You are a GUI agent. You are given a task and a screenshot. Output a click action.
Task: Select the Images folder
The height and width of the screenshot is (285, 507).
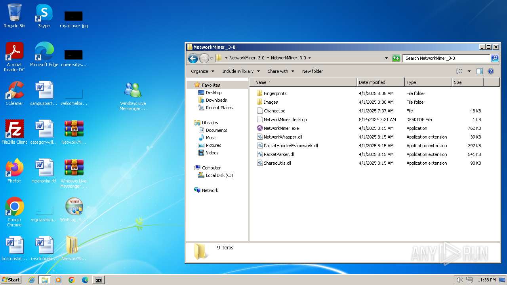click(x=271, y=102)
